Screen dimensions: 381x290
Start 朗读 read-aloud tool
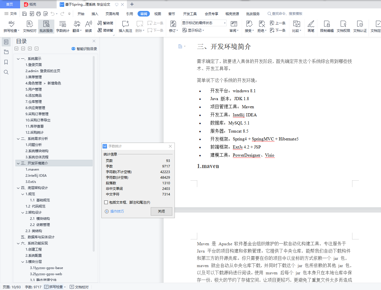tap(89, 27)
